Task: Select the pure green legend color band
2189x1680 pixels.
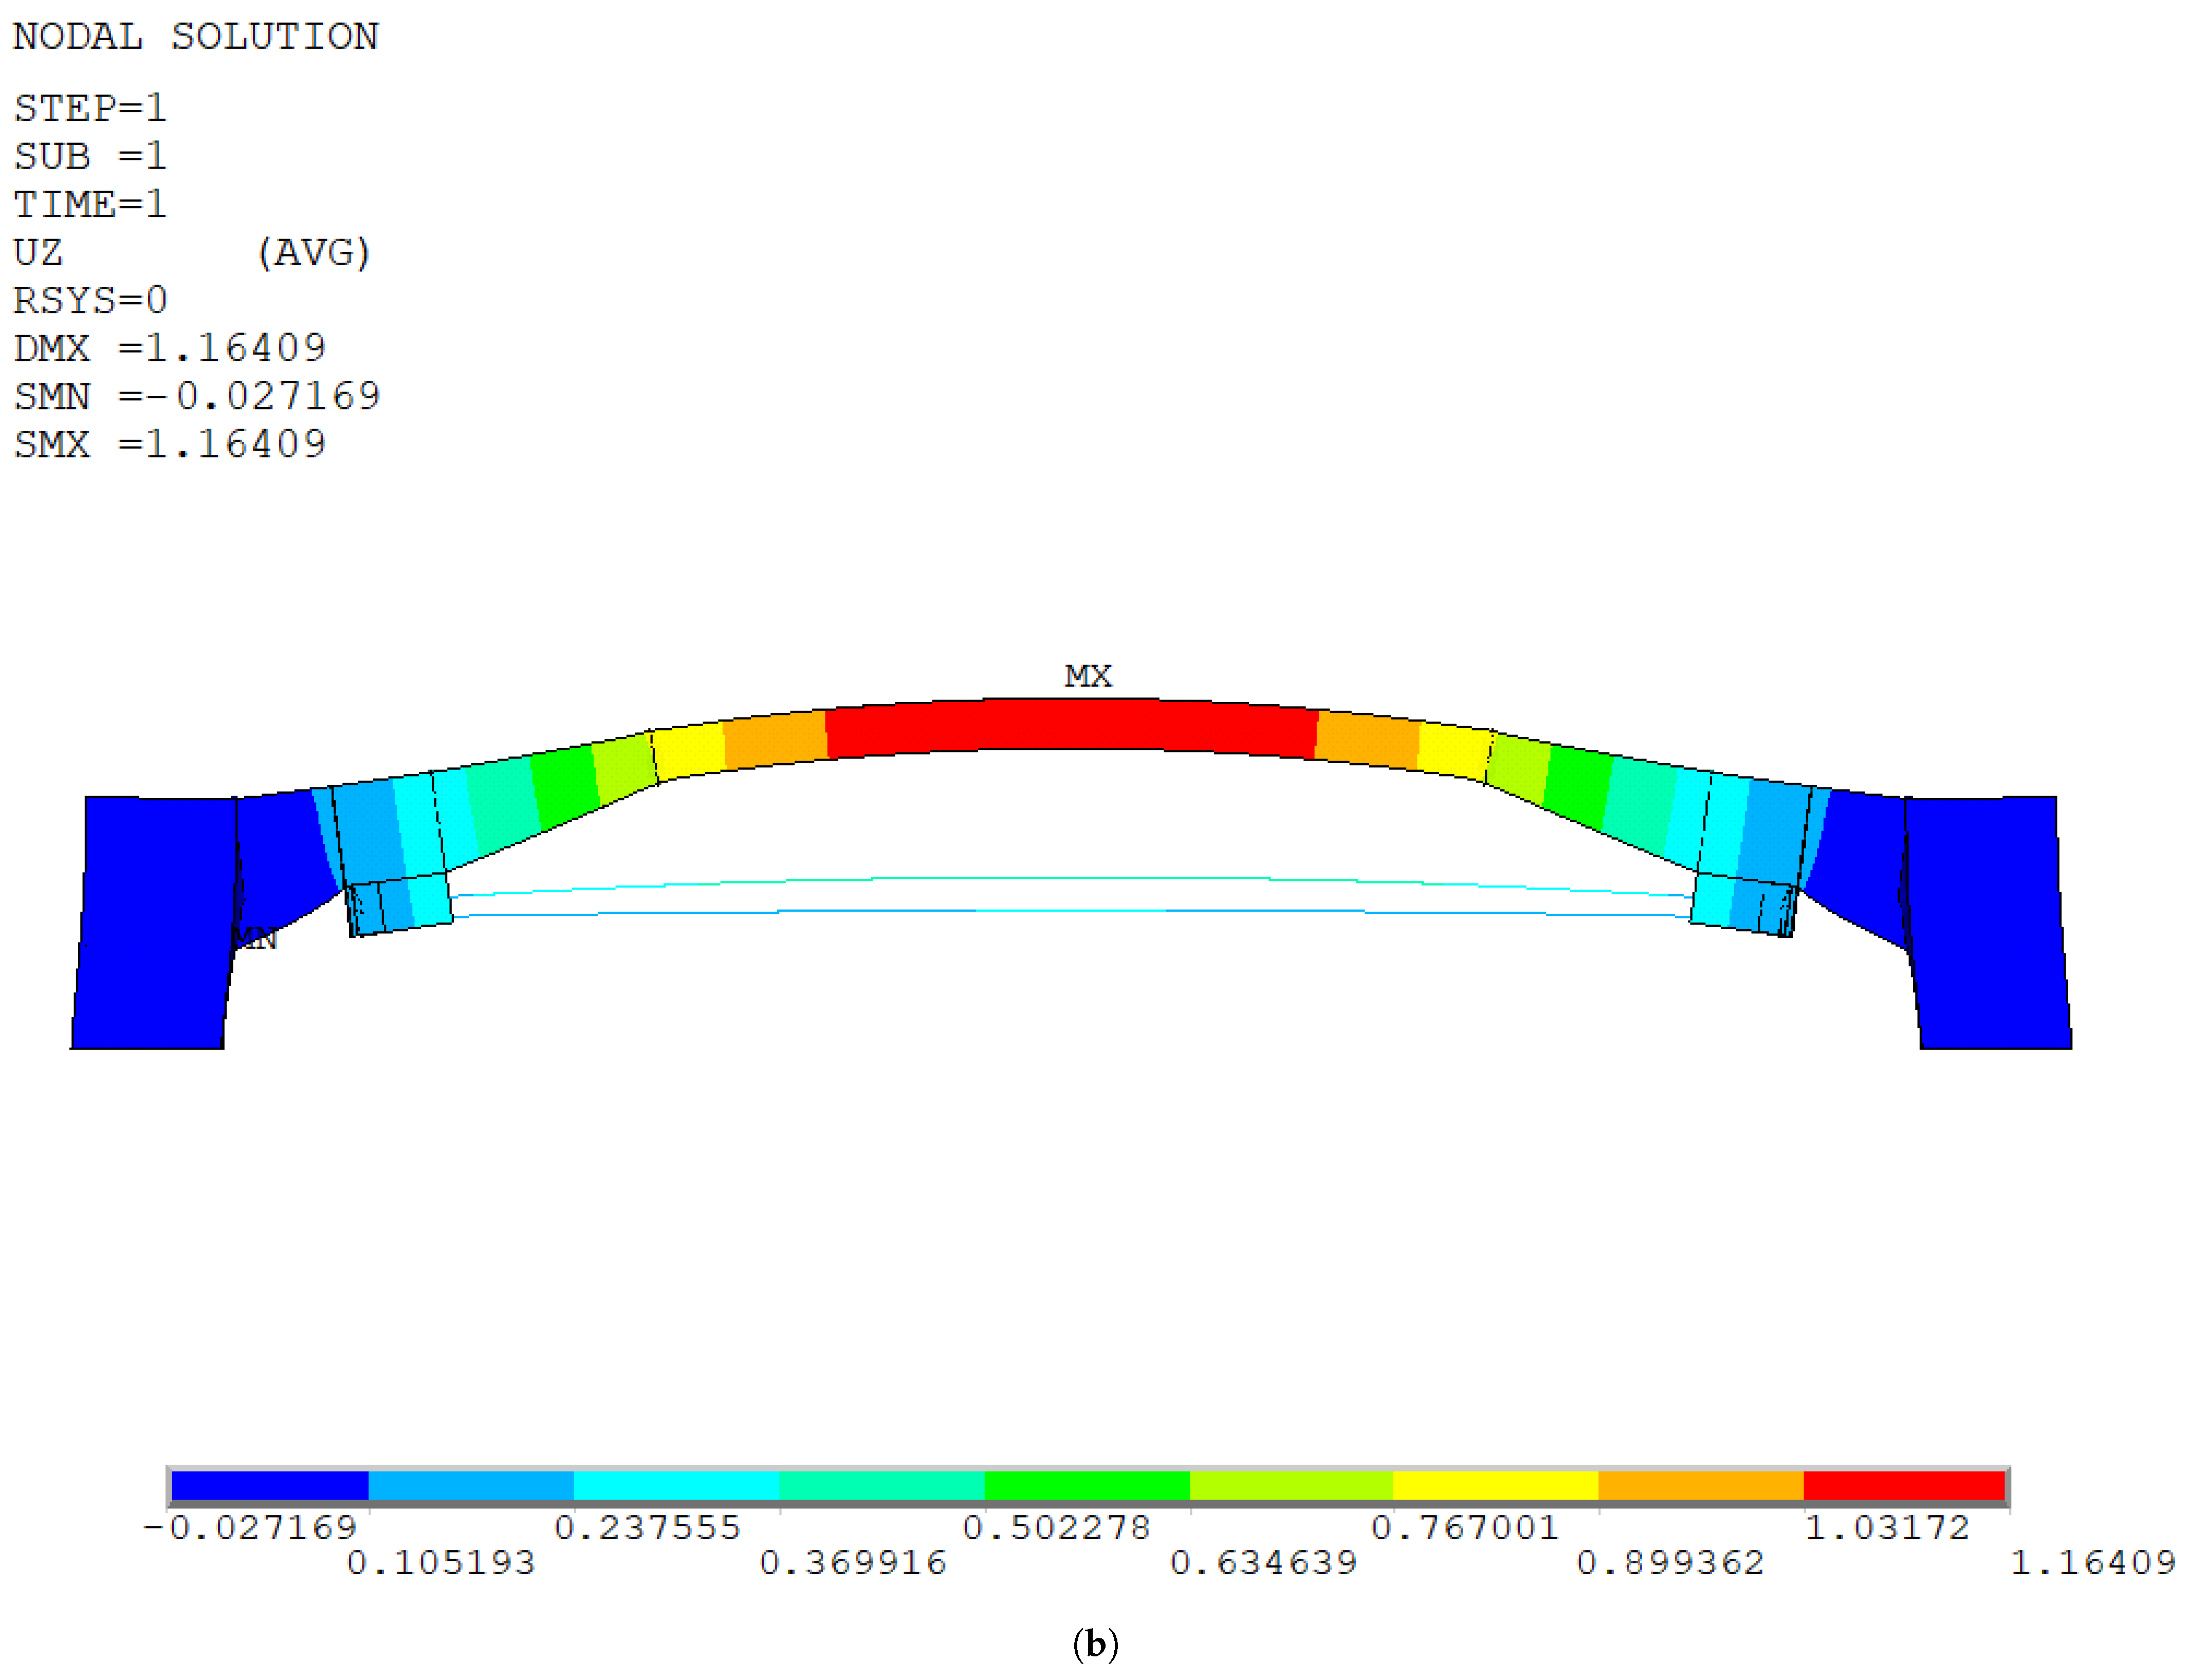Action: click(1086, 1485)
